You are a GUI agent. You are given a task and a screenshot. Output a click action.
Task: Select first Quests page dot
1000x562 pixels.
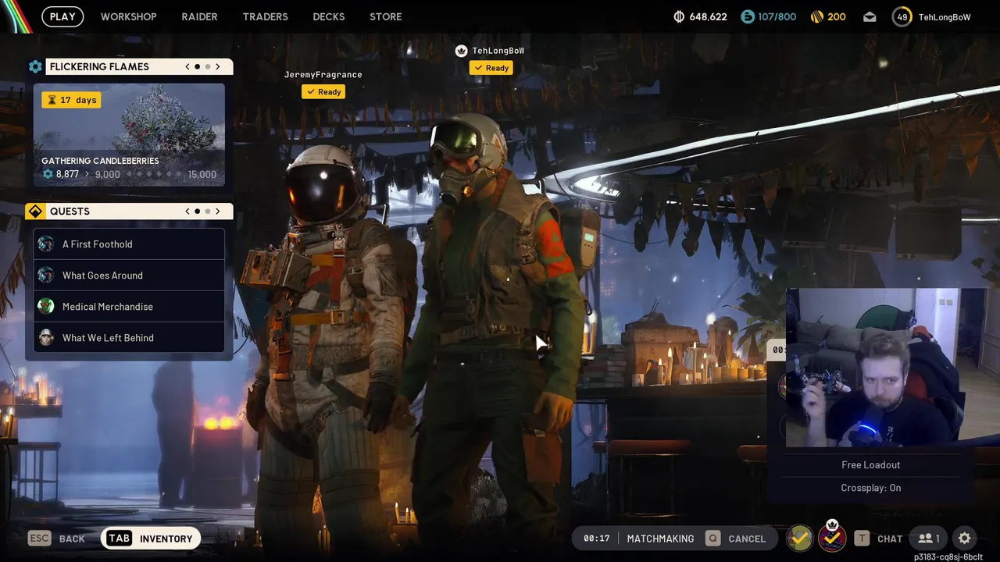[198, 212]
